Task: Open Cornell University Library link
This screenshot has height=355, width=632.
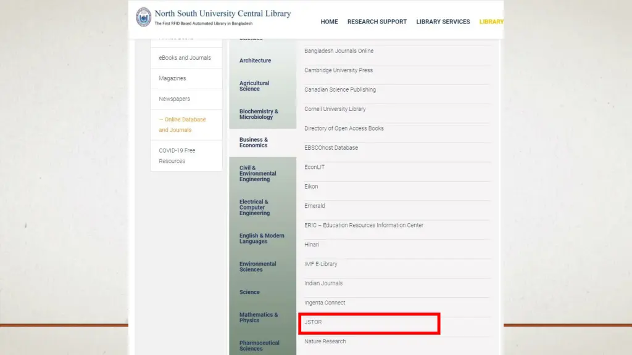Action: [335, 109]
